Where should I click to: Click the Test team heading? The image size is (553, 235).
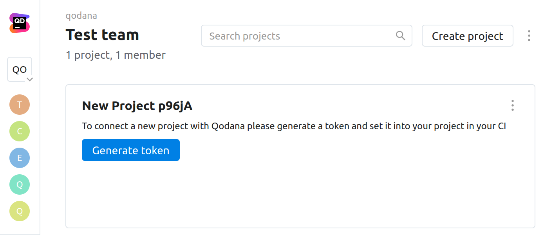click(x=102, y=35)
